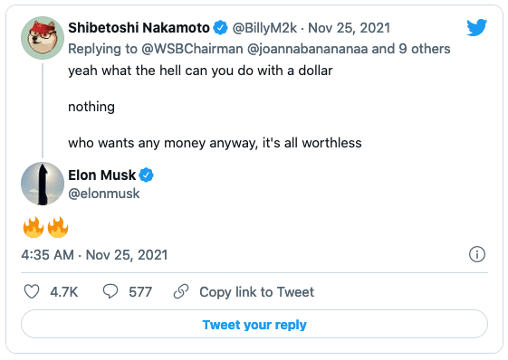The image size is (508, 360).
Task: Click the heart like icon
Action: click(x=32, y=291)
